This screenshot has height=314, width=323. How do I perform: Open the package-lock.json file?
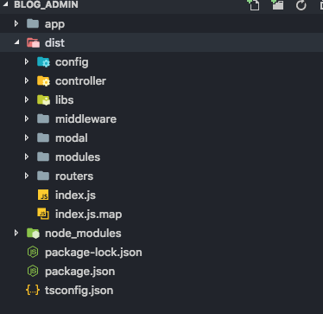coord(93,253)
